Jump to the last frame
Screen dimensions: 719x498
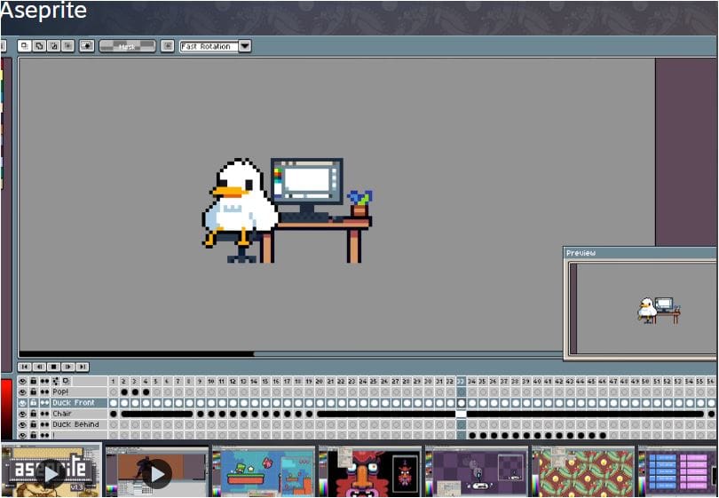pos(83,367)
